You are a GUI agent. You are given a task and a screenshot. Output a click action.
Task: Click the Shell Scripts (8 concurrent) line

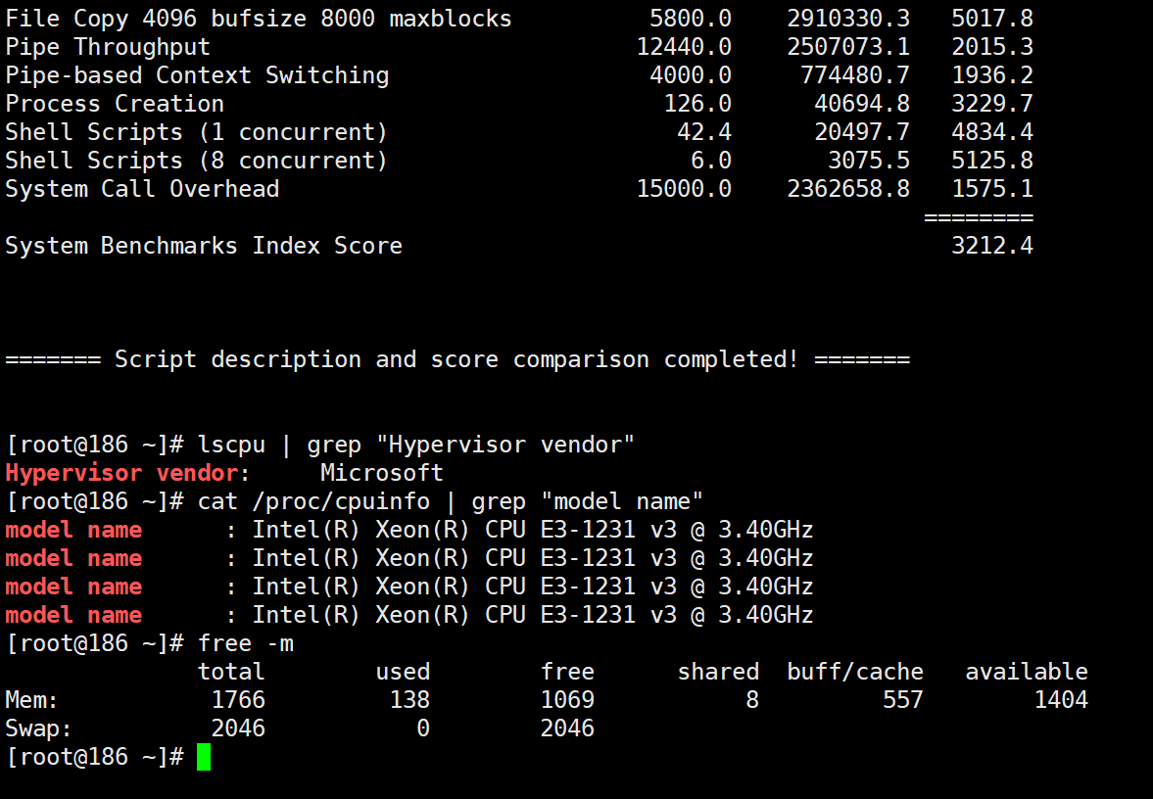[196, 161]
